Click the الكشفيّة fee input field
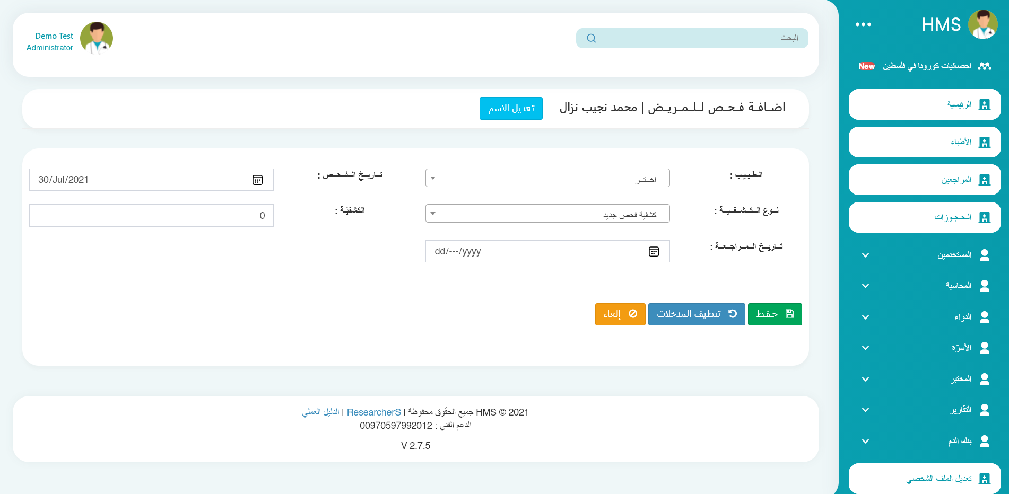This screenshot has width=1009, height=494. [151, 216]
